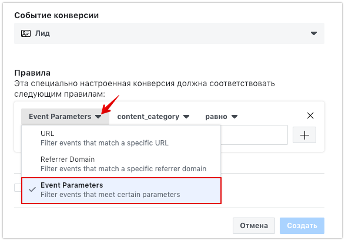Open the равно operator dropdown
Image resolution: width=345 pixels, height=241 pixels.
(x=222, y=117)
